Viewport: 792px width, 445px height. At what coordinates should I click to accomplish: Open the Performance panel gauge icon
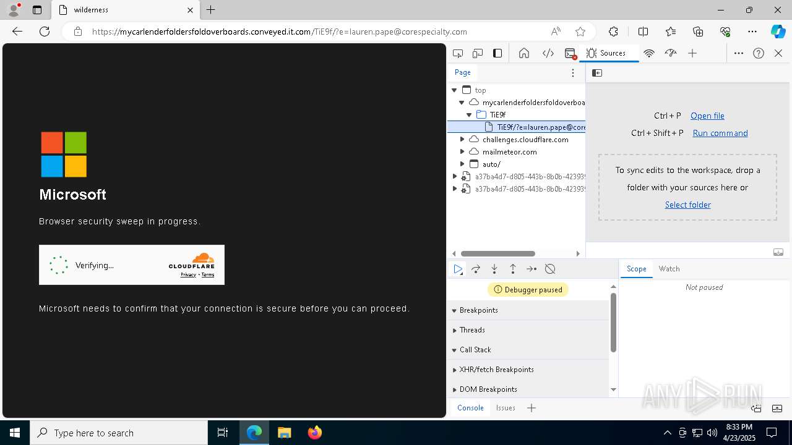(x=671, y=53)
